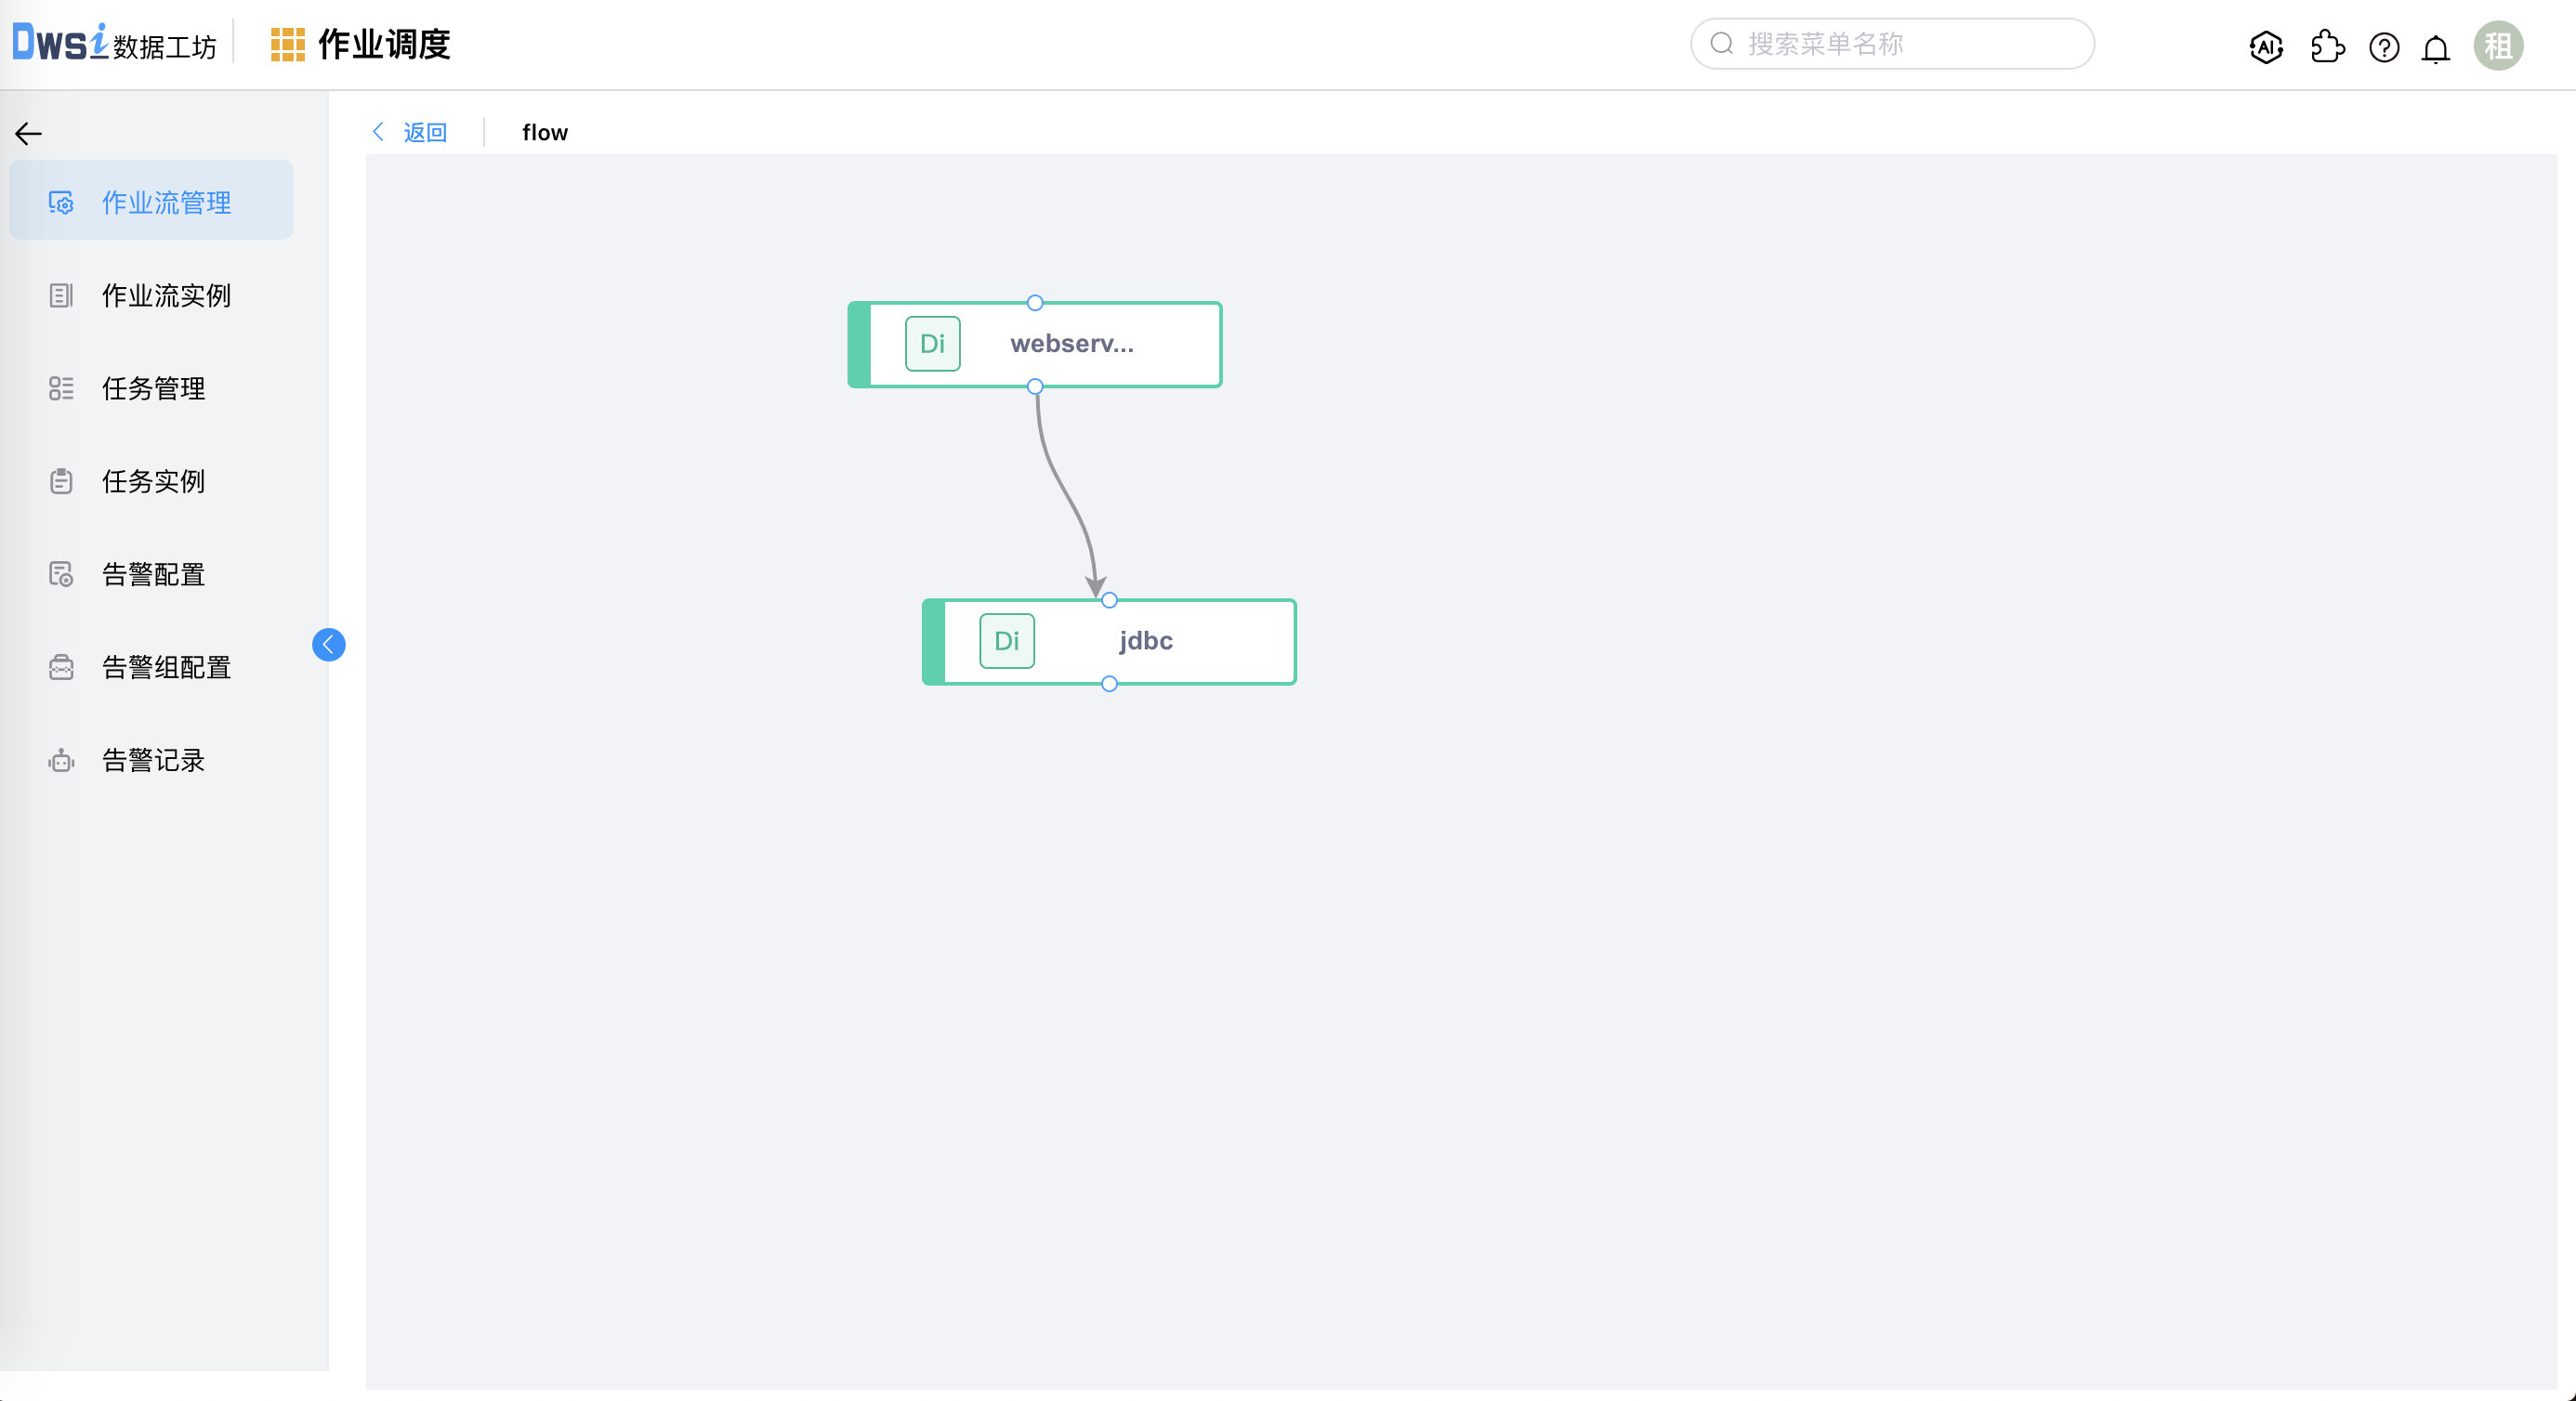Go to 任务管理 in the sidebar

pyautogui.click(x=152, y=388)
